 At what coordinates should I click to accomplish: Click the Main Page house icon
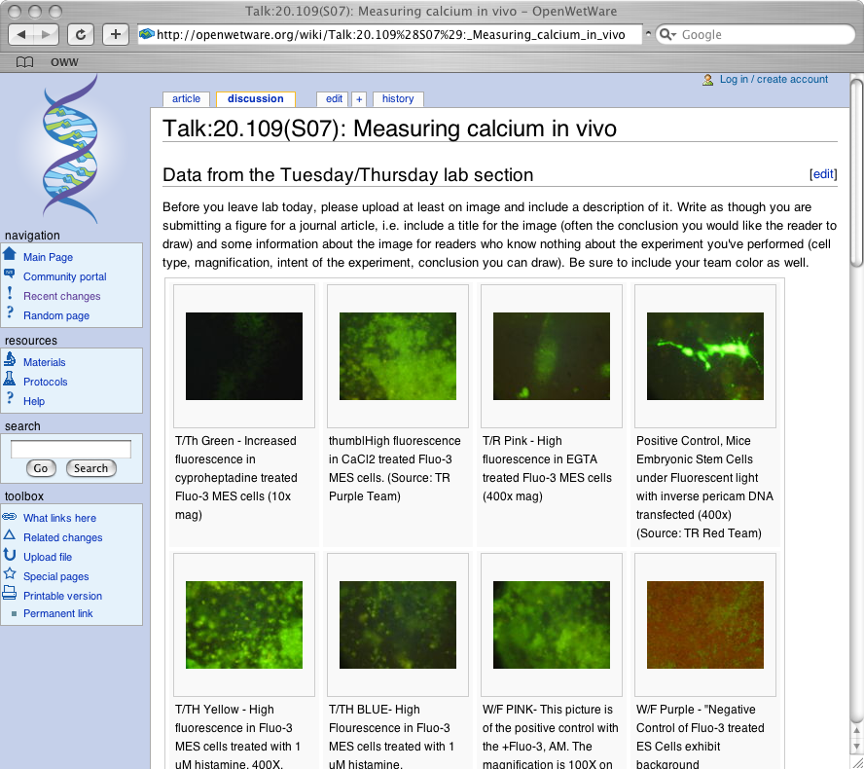point(10,255)
